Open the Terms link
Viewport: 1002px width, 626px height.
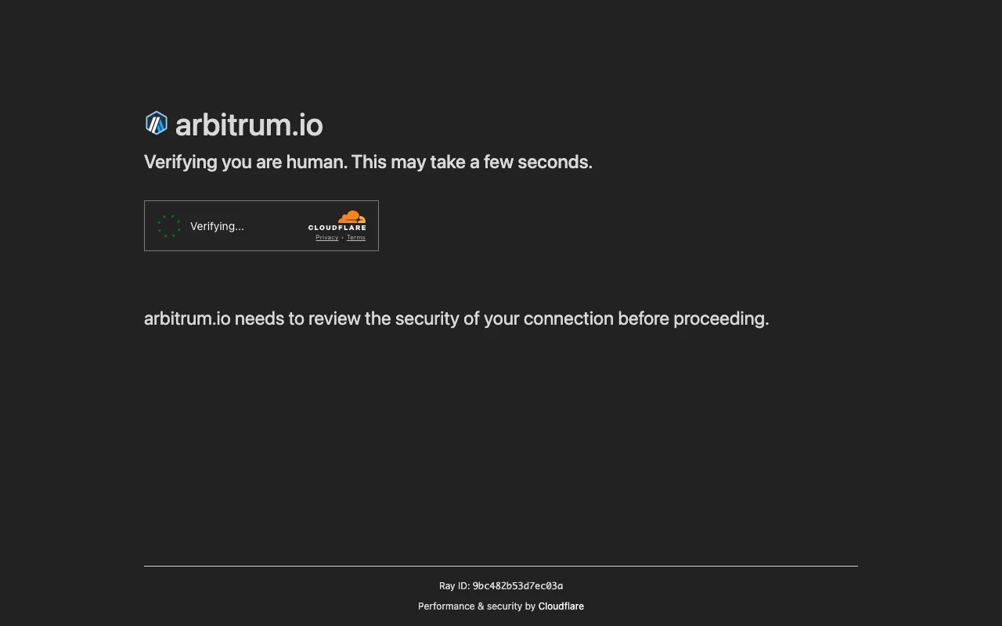tap(356, 237)
